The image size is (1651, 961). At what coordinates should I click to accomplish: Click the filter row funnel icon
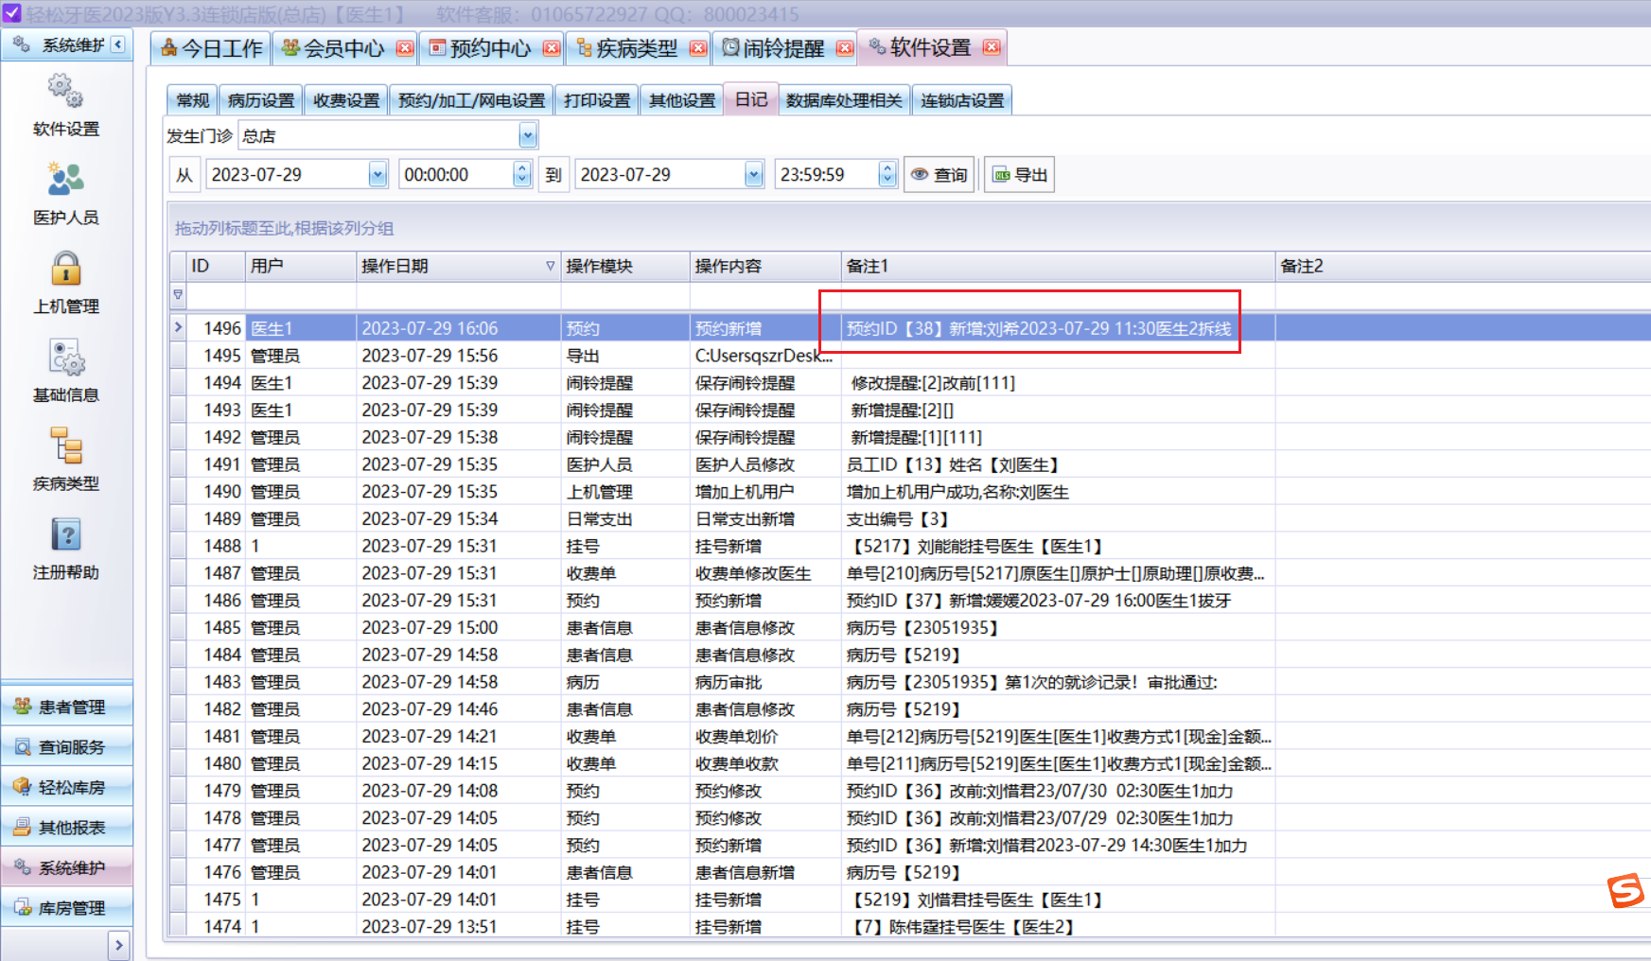[178, 295]
